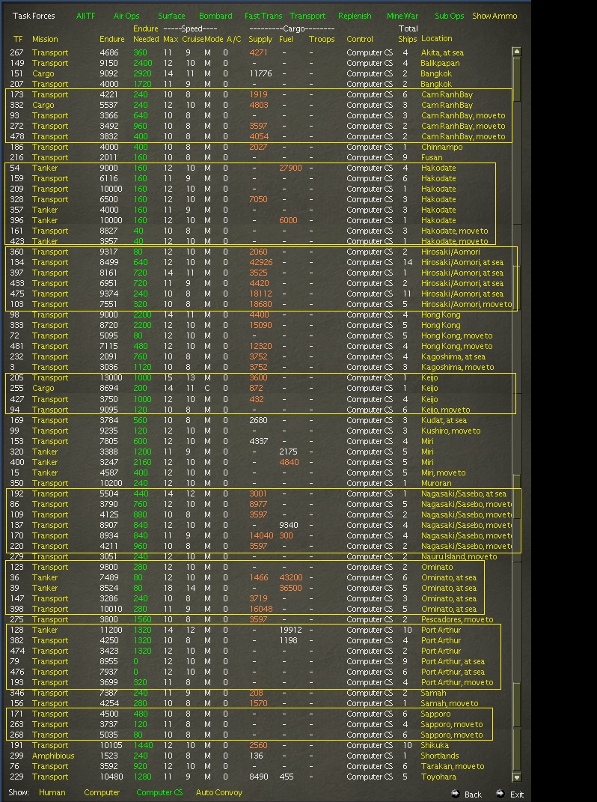
Task: Open TF 98 at Hong Kong
Action: (258, 315)
